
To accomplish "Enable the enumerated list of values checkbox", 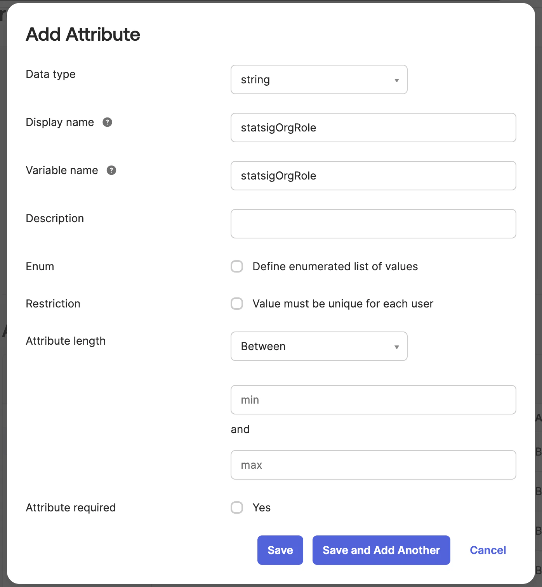I will click(236, 266).
